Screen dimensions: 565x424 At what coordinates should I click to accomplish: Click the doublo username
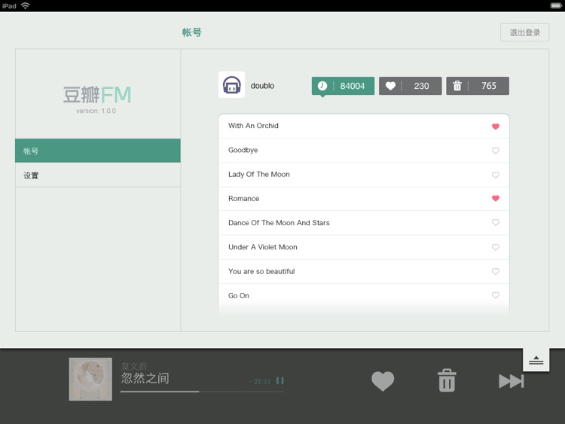(262, 86)
